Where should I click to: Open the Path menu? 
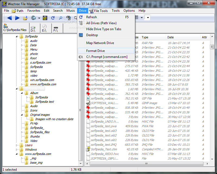pyautogui.click(x=17, y=11)
